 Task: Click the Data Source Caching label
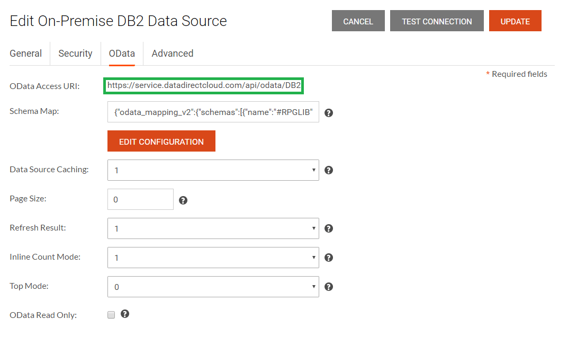[49, 170]
